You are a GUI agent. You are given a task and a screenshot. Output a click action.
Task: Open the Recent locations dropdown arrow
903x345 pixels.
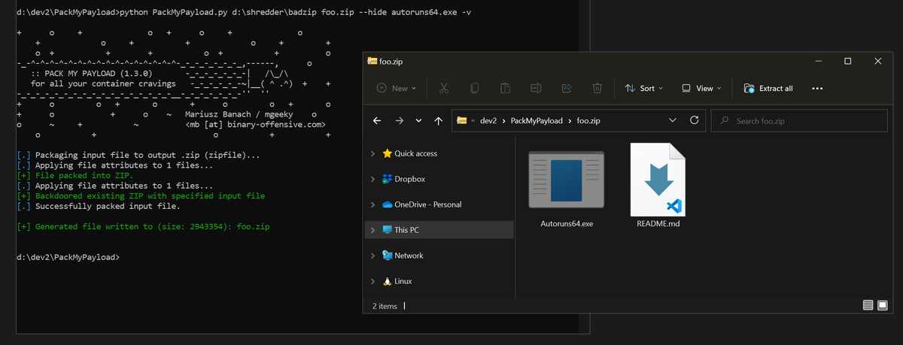coord(418,120)
